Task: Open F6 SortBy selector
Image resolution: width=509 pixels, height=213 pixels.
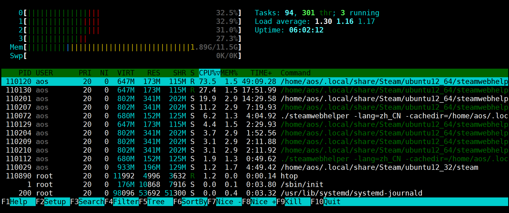Action: [190, 202]
